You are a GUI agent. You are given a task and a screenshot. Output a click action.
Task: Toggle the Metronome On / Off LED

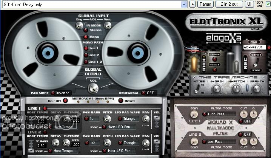(x=65, y=101)
